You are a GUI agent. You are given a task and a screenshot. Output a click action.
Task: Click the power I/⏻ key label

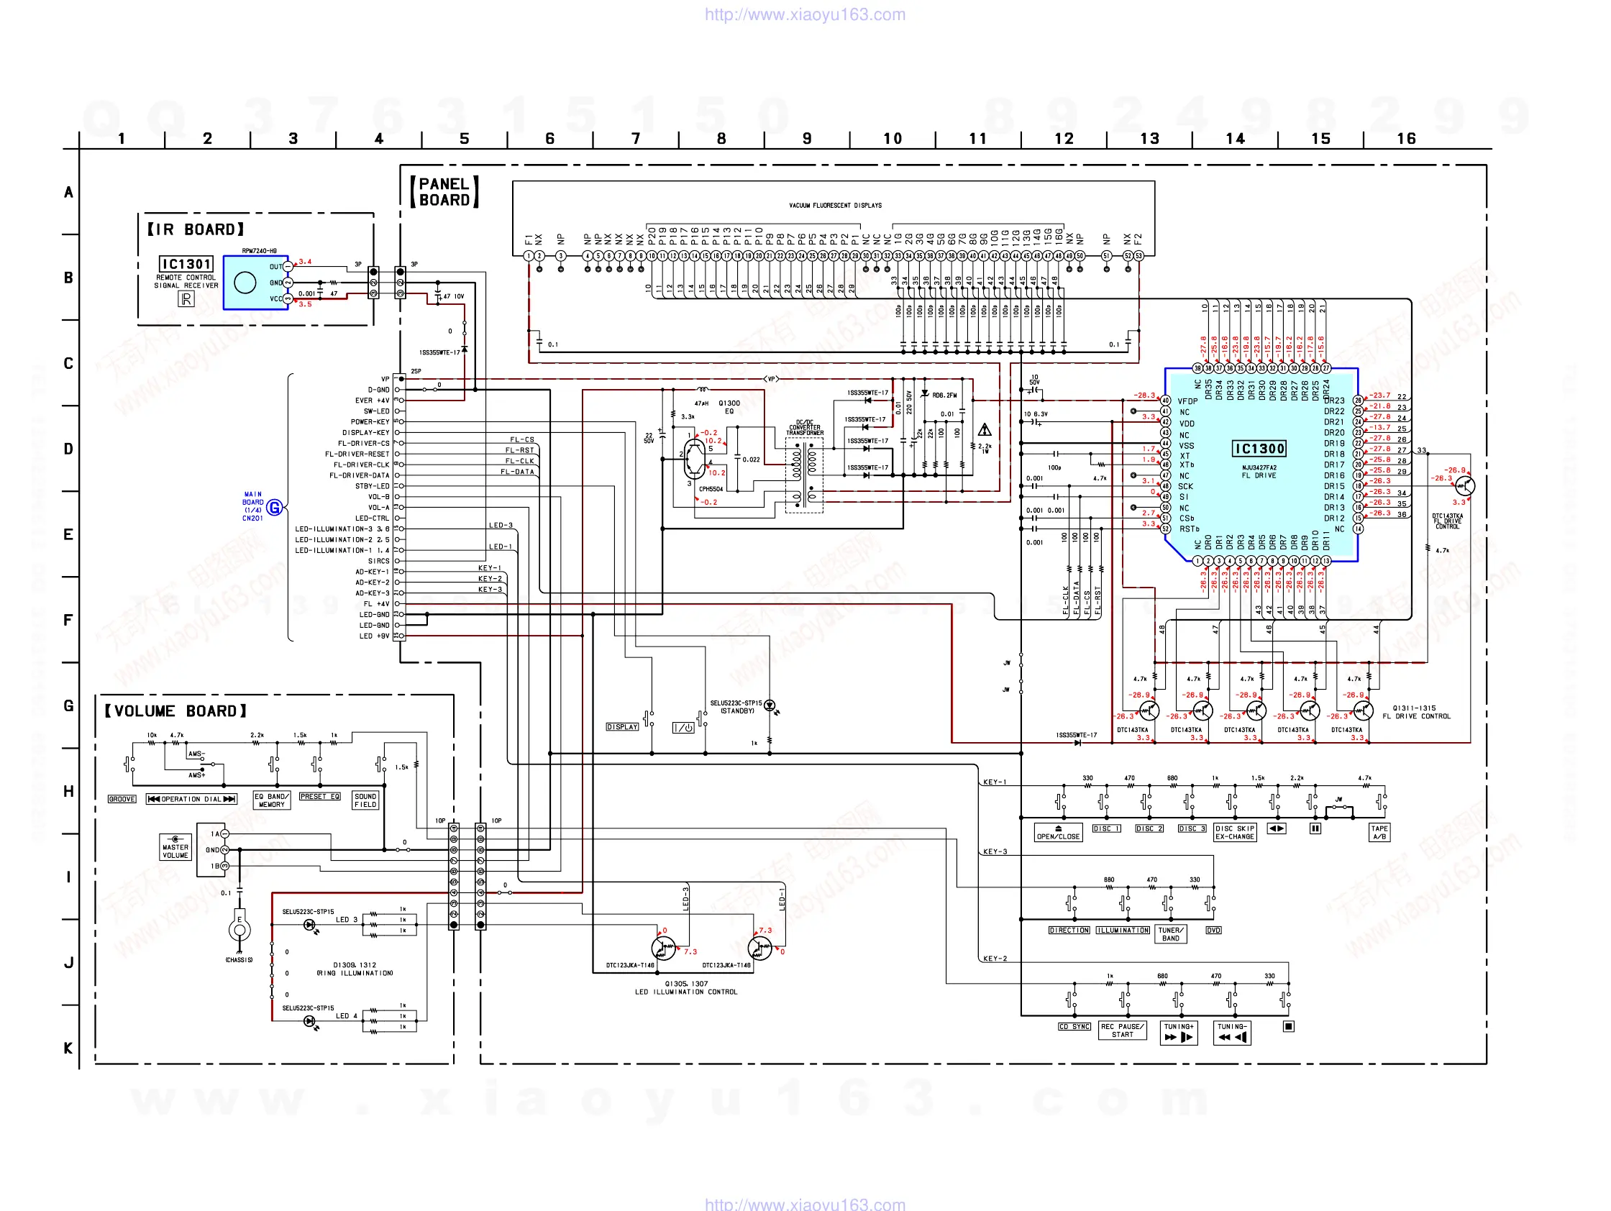coord(683,728)
